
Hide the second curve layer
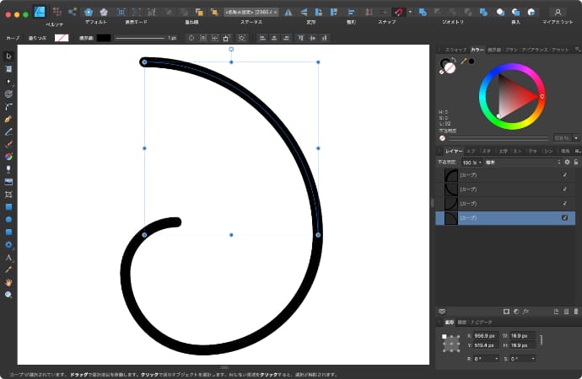pyautogui.click(x=564, y=189)
